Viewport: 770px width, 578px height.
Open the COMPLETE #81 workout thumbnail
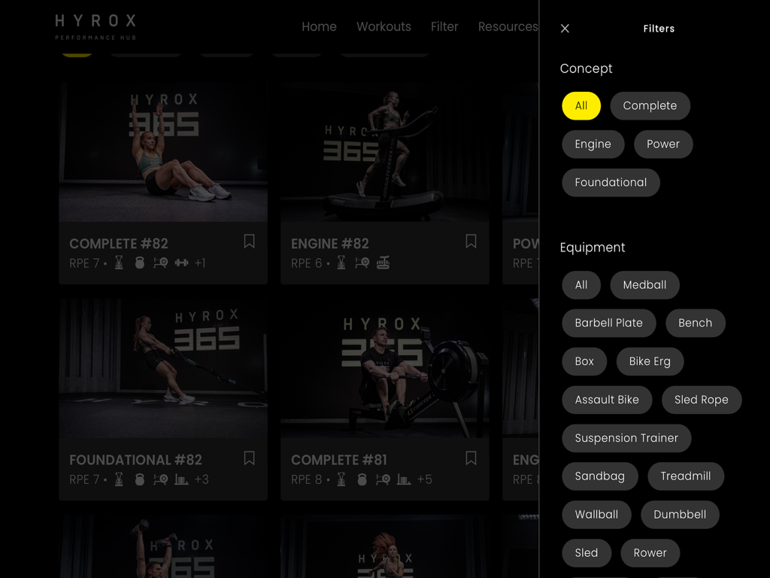pos(384,369)
